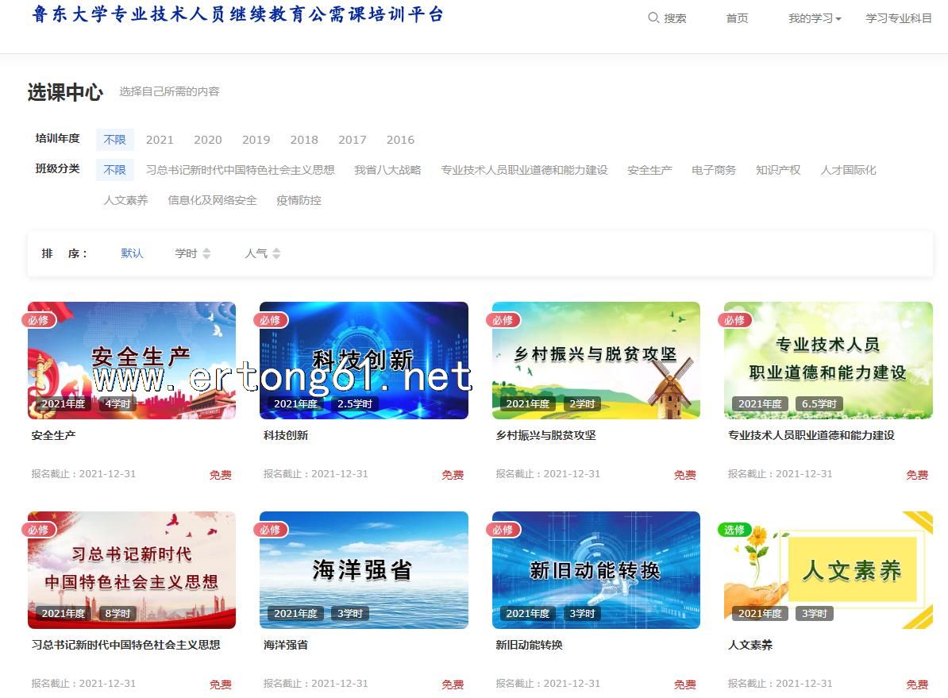Filter training year by 2021

(160, 140)
